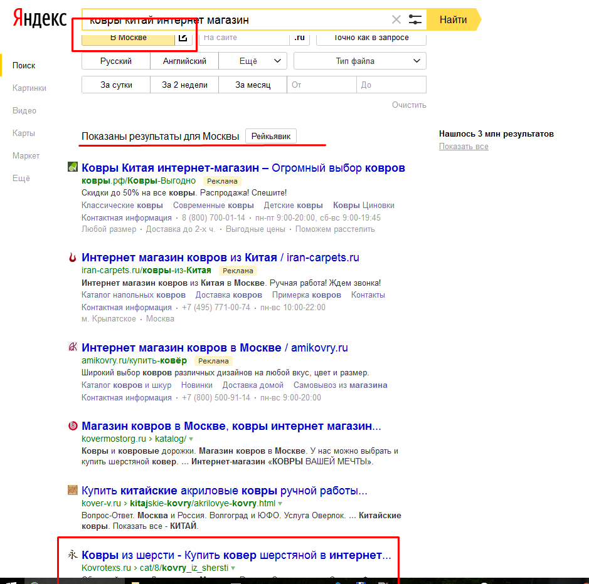Screen dimensions: 589x584
Task: Open Ещё in the left sidebar
Action: 21,178
